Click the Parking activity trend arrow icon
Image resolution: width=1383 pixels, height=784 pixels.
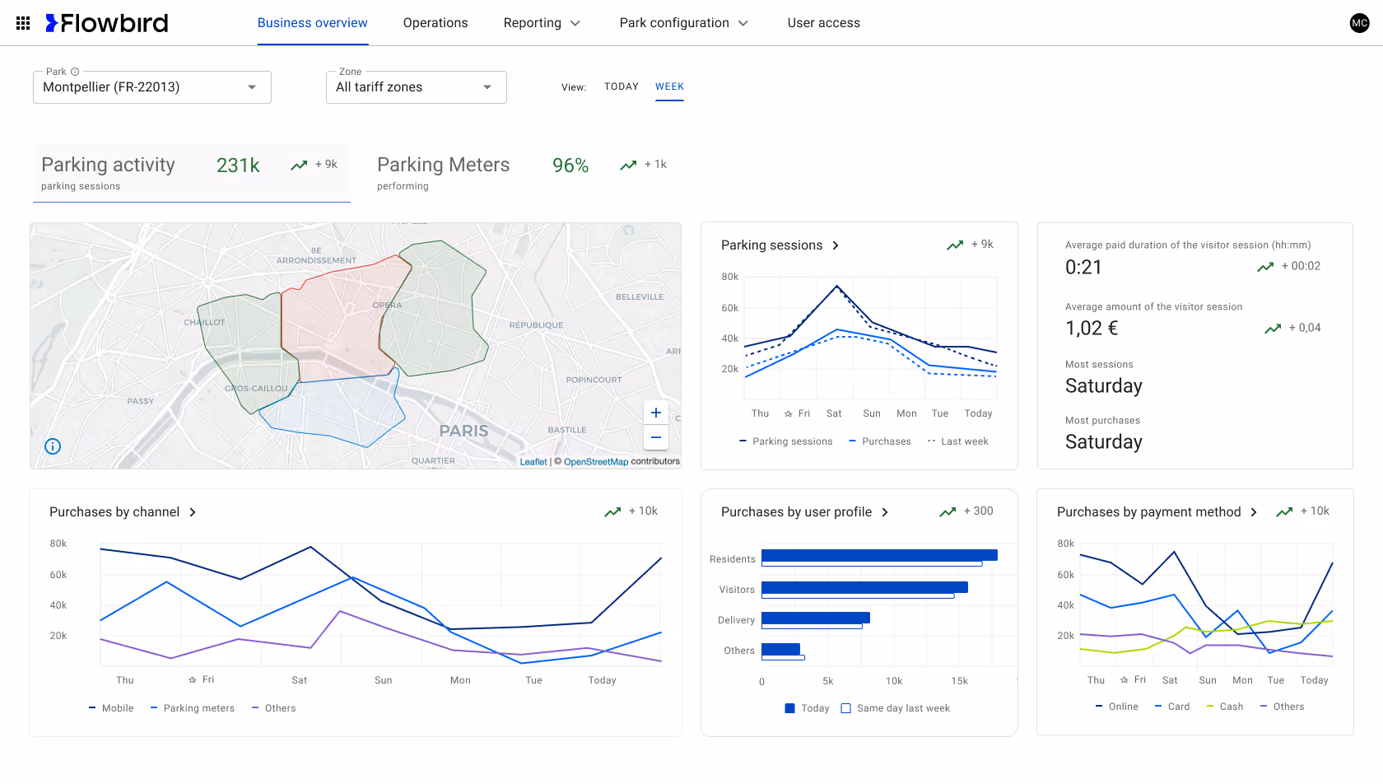point(299,166)
